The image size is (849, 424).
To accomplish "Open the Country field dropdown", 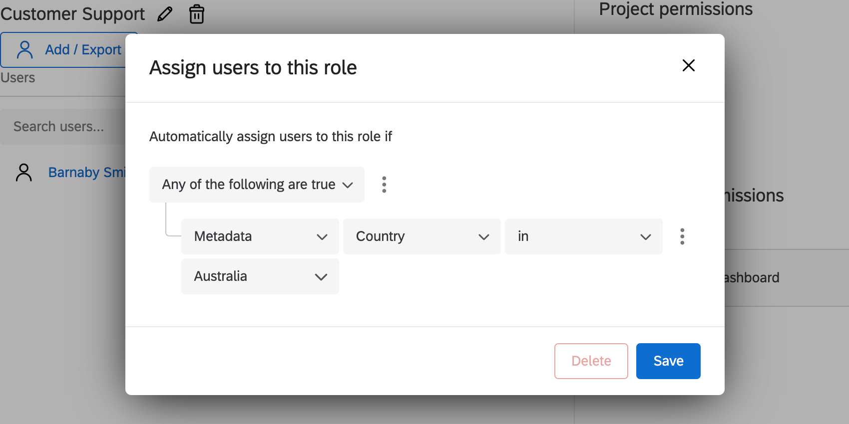I will (422, 236).
